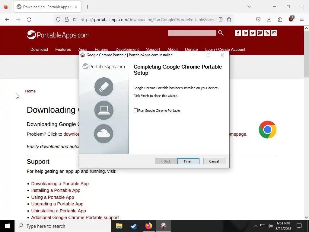This screenshot has height=232, width=309.
Task: Click the site search magnifier icon
Action: (x=221, y=33)
